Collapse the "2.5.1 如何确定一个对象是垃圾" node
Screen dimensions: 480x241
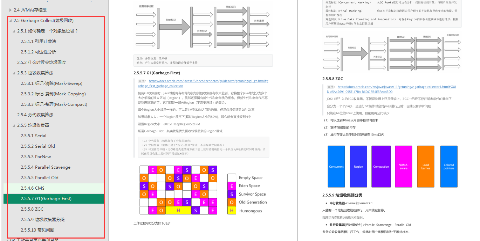coord(14,31)
